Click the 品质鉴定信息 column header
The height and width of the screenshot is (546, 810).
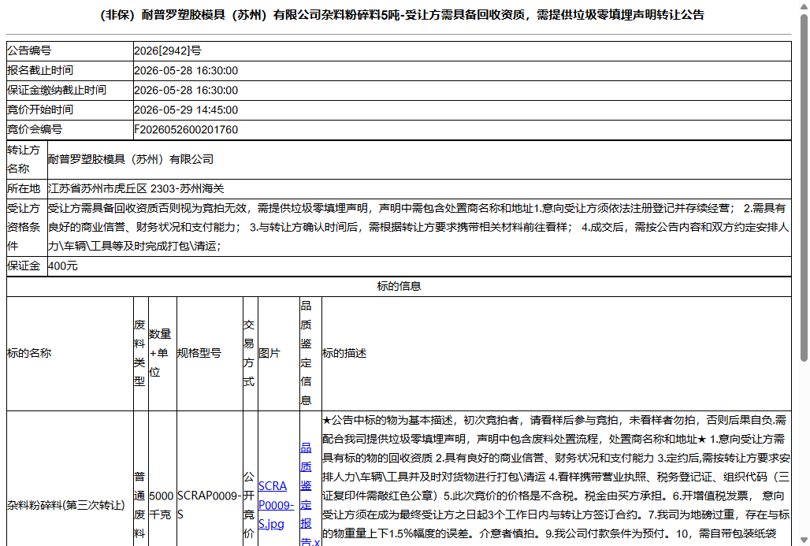point(310,353)
